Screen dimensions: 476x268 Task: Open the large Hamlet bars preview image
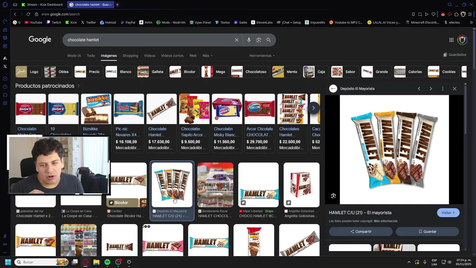(x=394, y=150)
